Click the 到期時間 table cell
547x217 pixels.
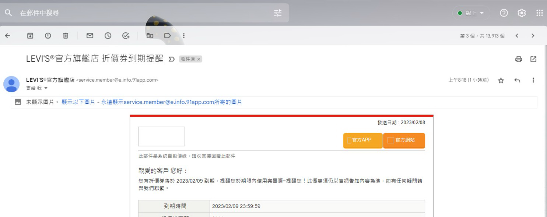click(174, 206)
